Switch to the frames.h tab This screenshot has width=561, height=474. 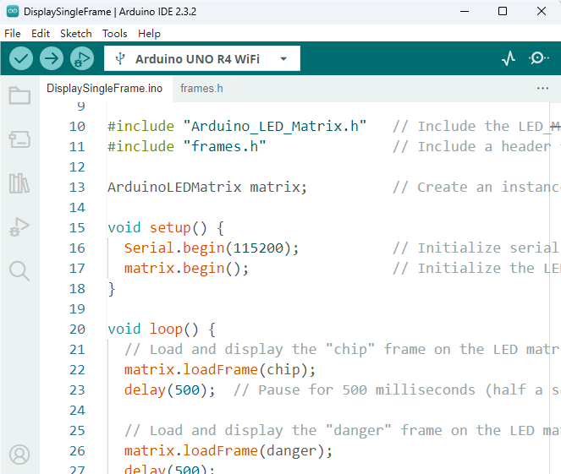pos(201,88)
